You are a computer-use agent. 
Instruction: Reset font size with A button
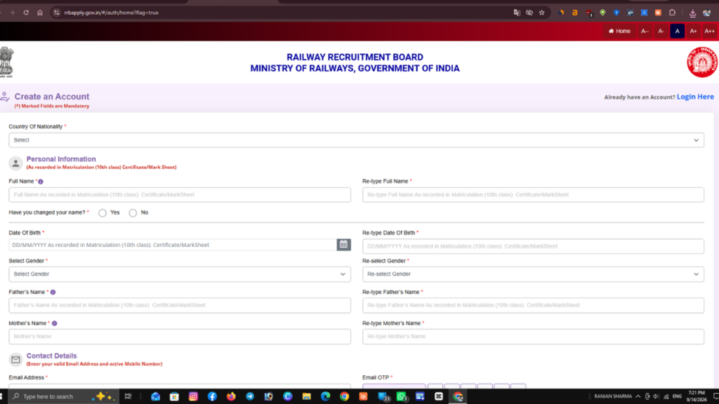[x=678, y=31]
